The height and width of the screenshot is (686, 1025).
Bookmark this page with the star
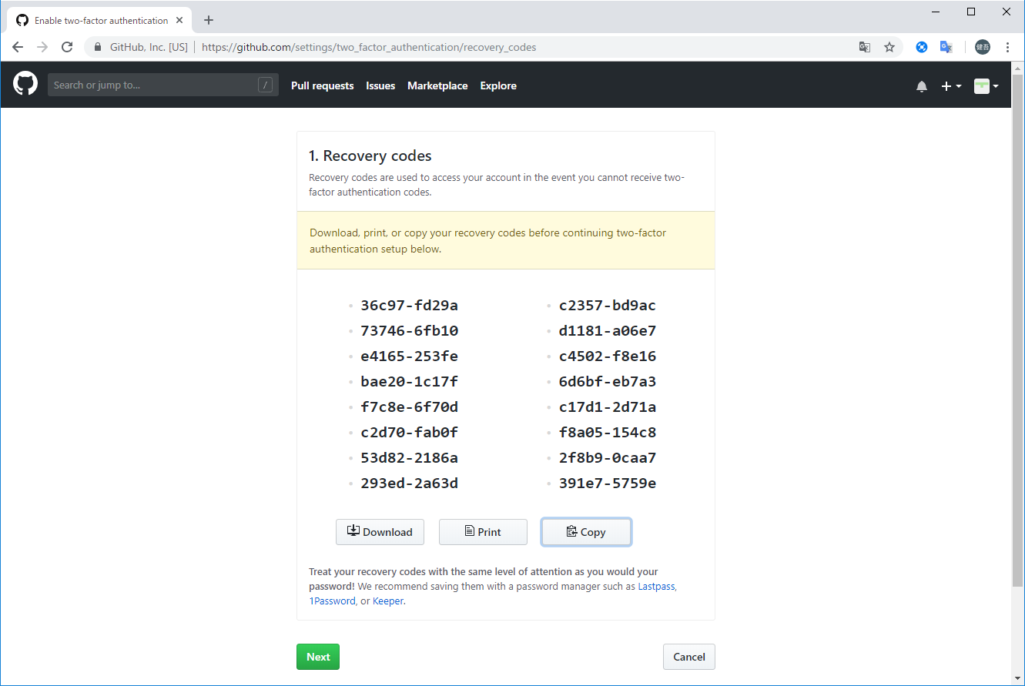coord(889,47)
